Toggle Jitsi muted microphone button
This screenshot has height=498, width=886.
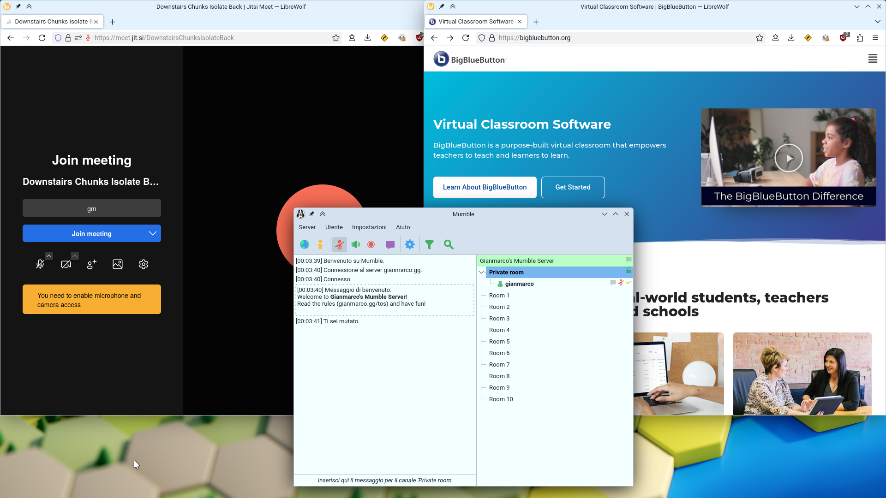click(40, 264)
